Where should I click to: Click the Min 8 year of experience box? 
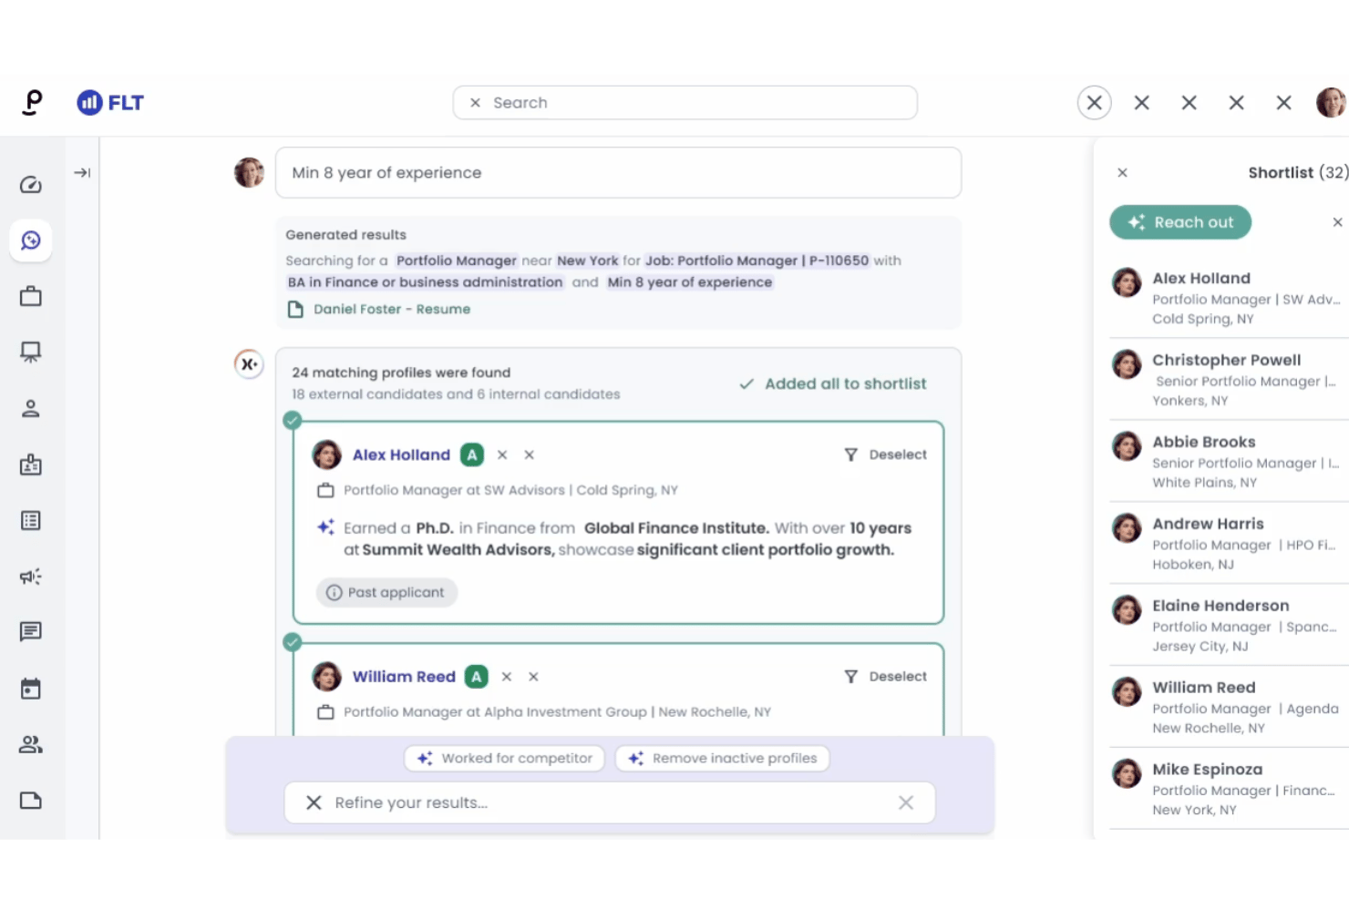[618, 173]
